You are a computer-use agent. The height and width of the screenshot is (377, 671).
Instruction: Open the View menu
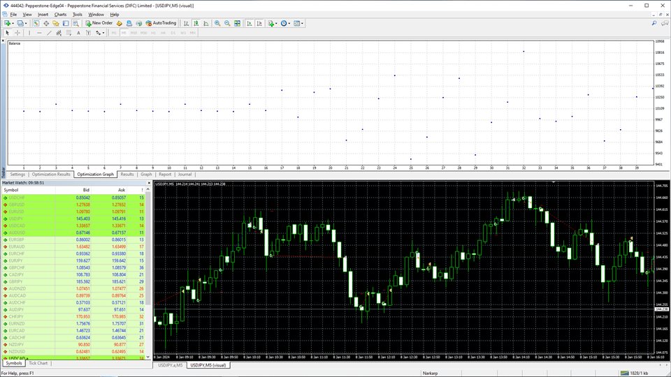point(27,14)
